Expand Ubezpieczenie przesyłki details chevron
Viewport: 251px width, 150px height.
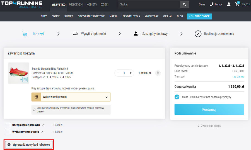coord(43,125)
